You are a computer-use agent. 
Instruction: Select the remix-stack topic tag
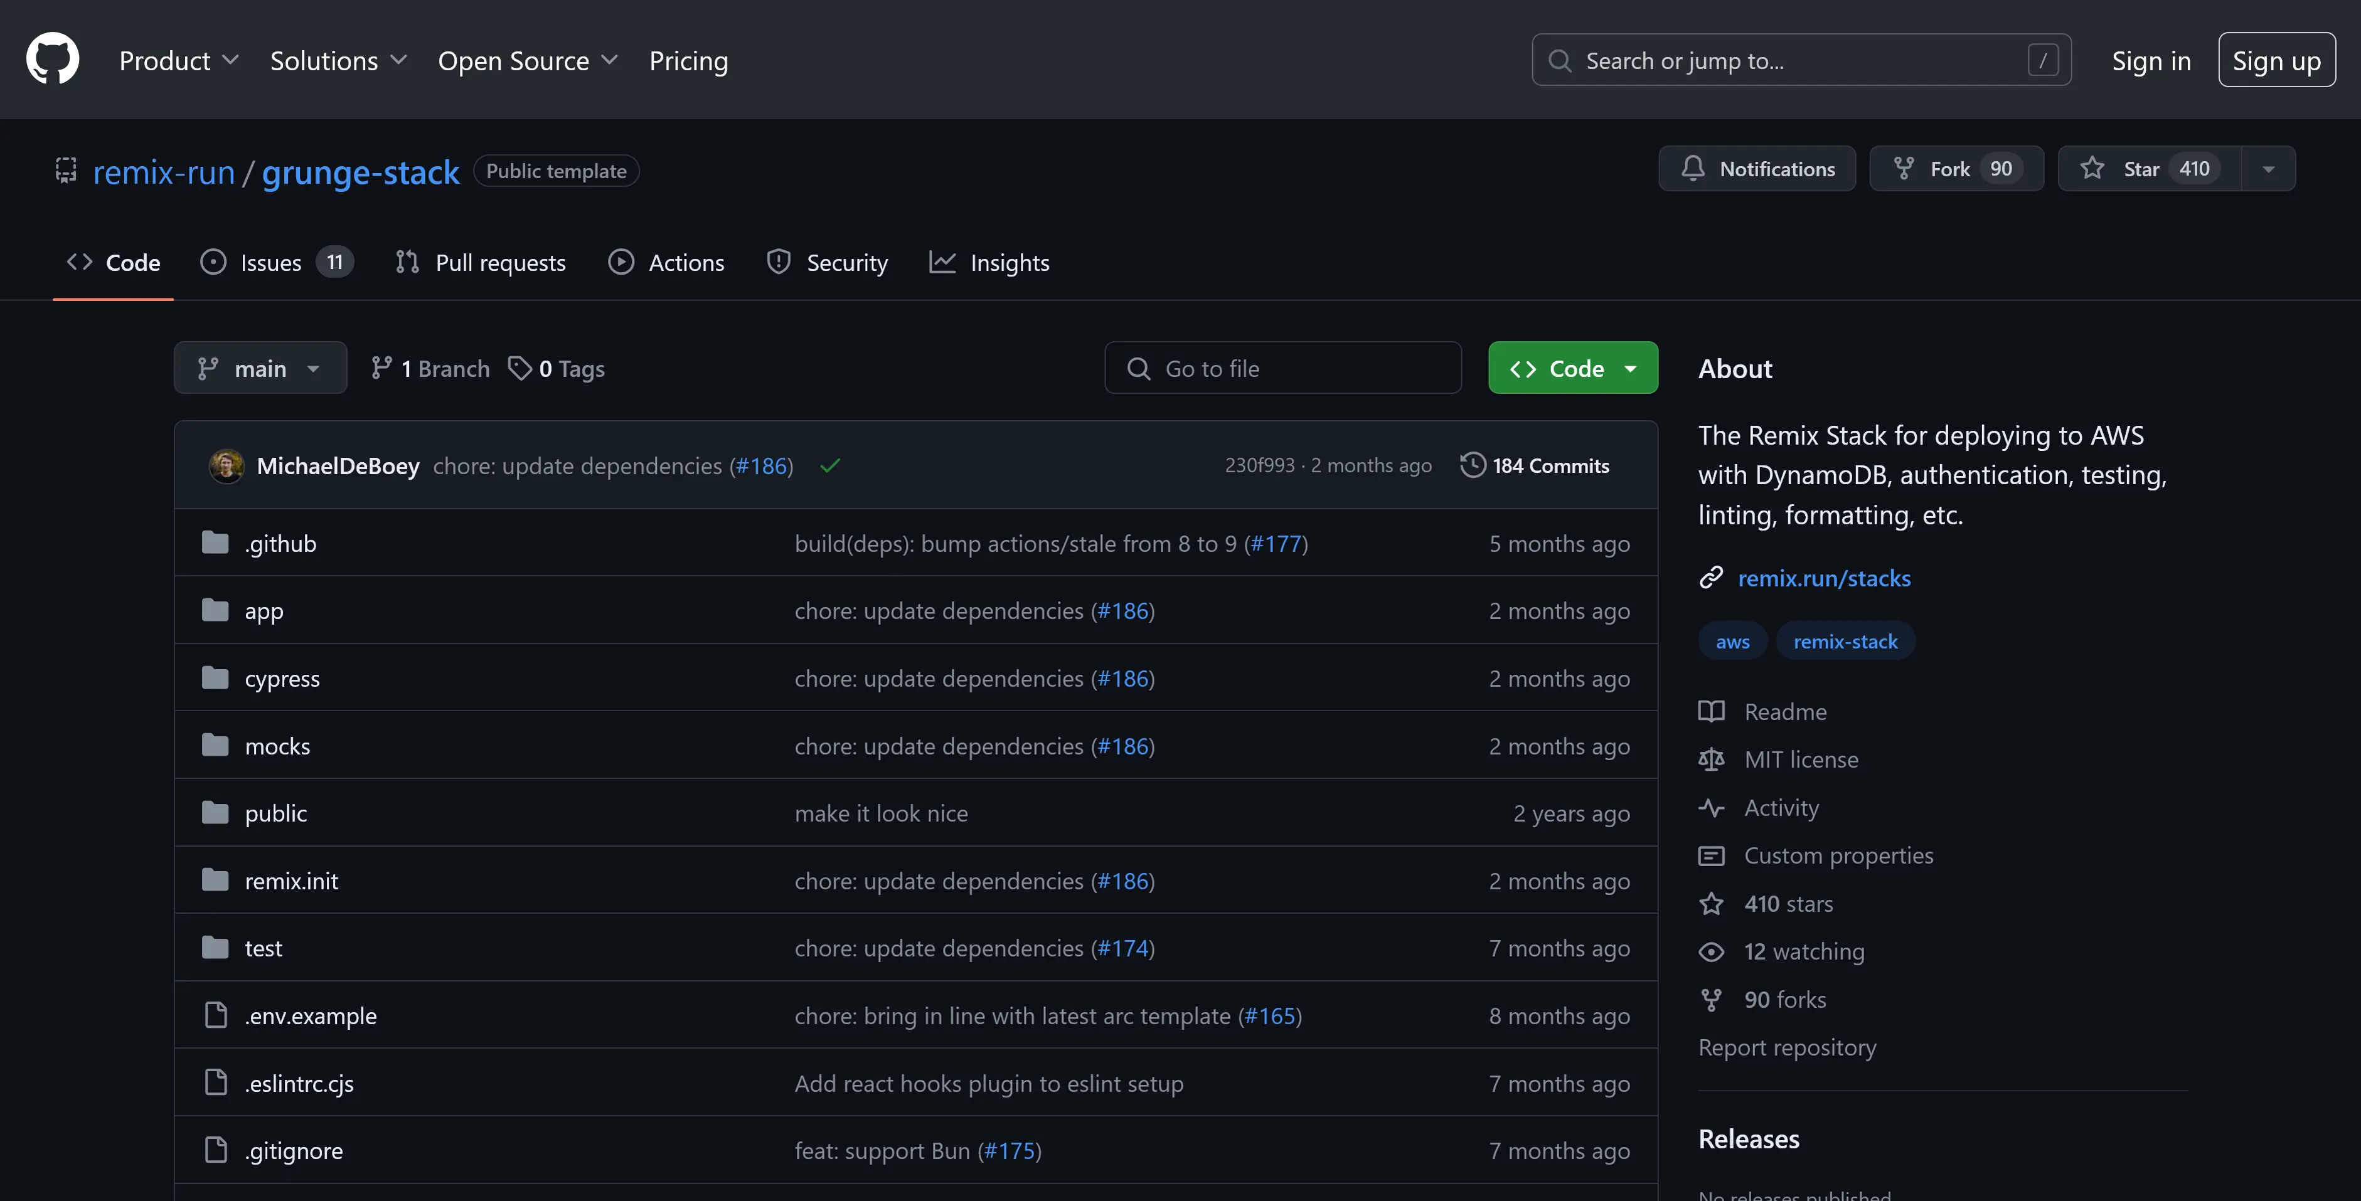1845,642
